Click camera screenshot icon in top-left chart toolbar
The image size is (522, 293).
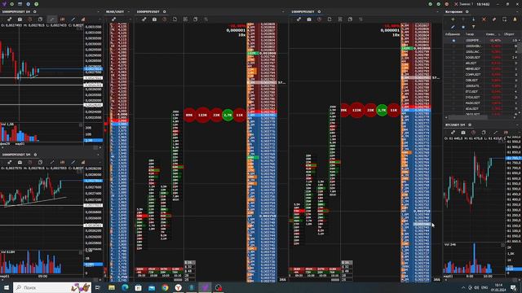tap(20, 20)
